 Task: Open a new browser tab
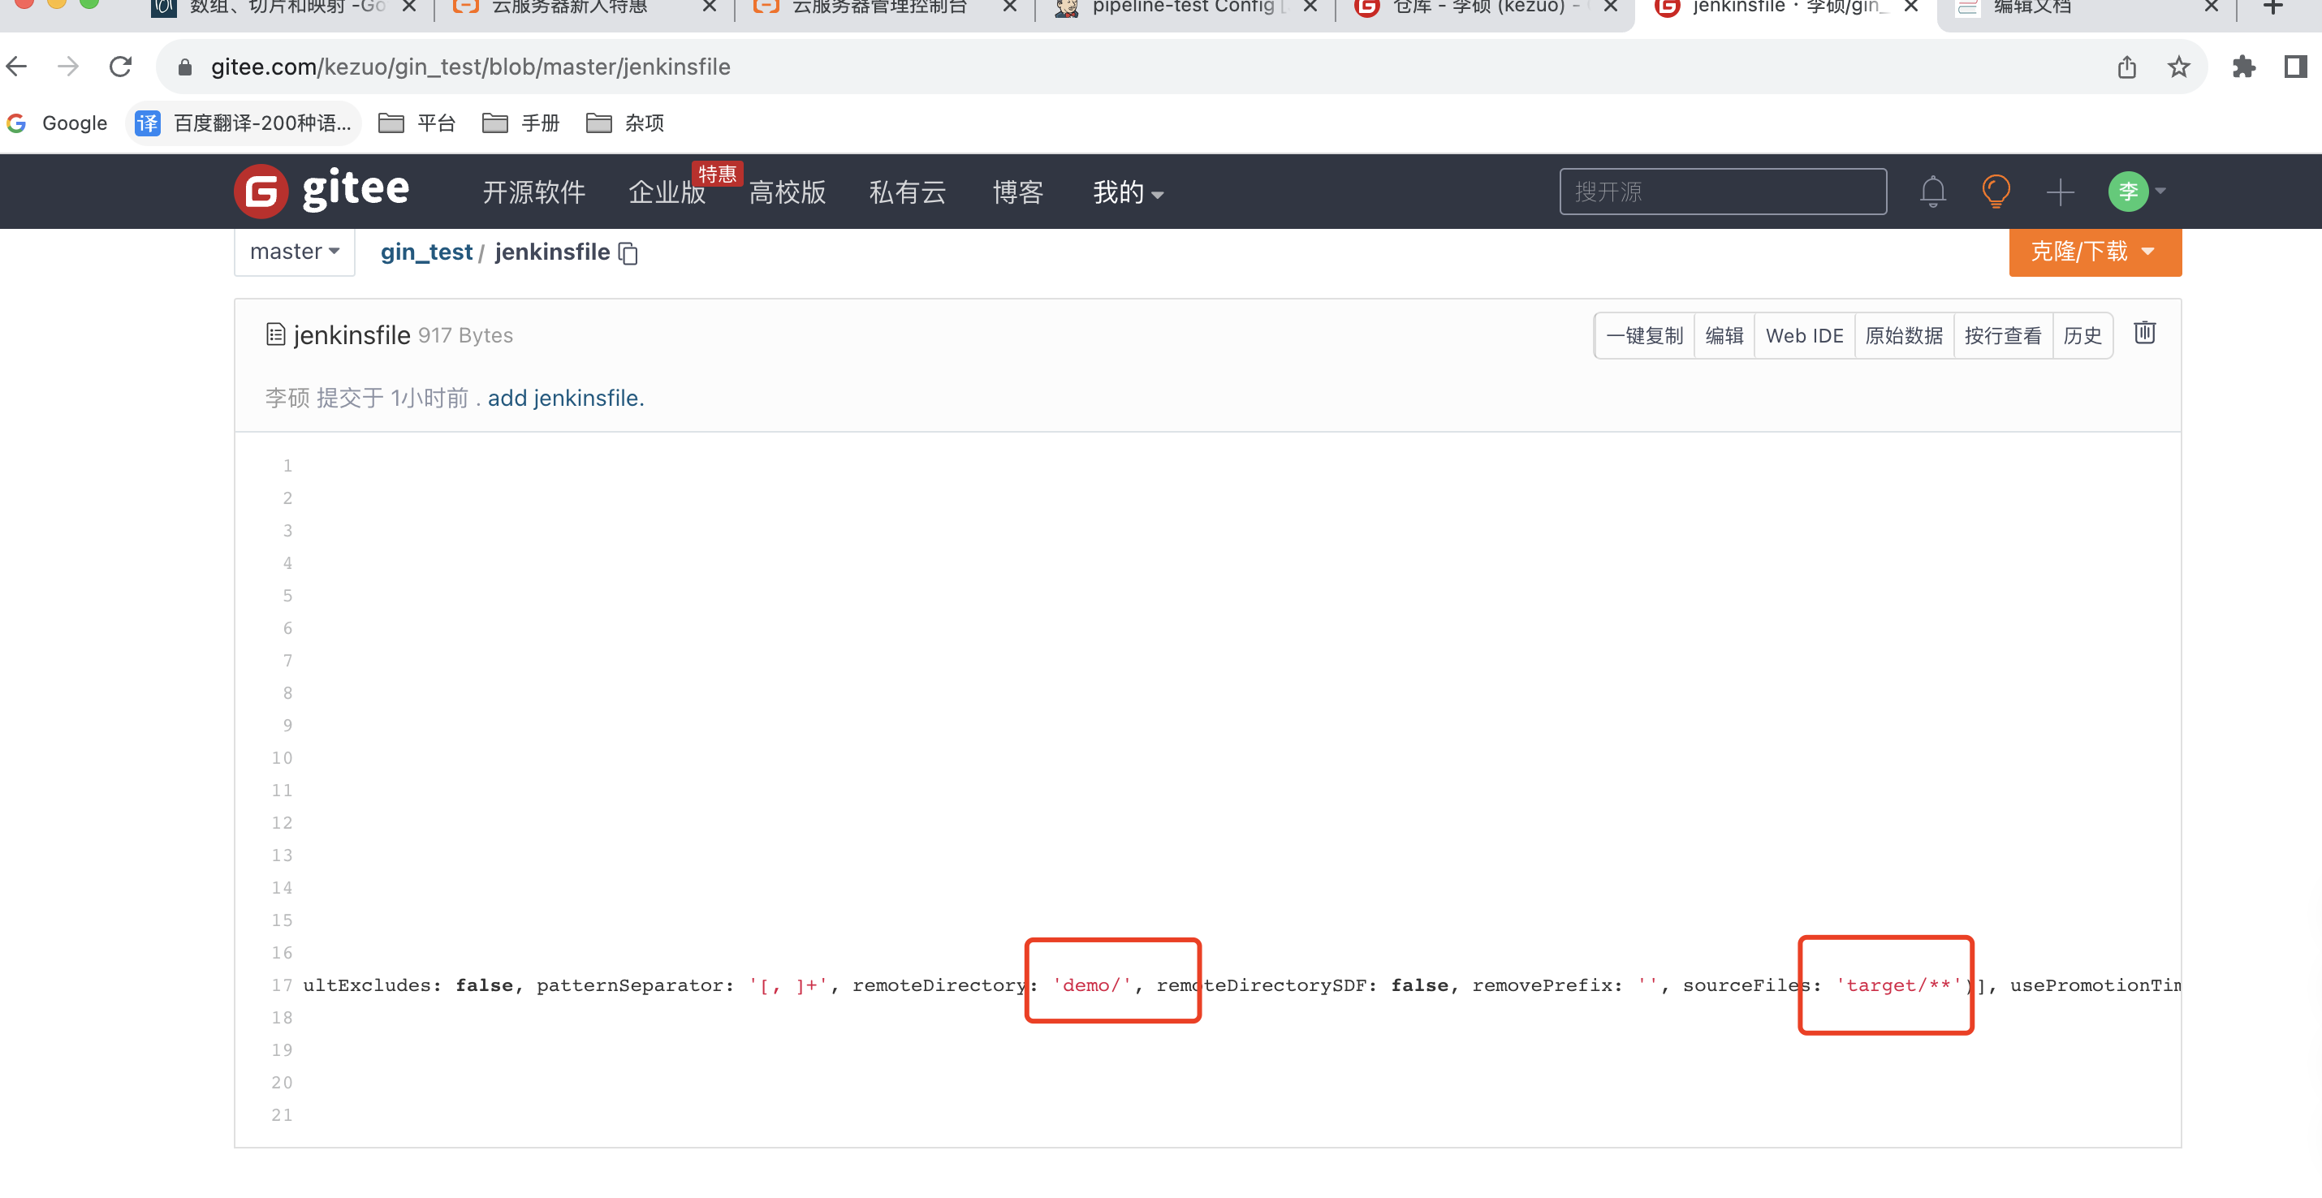pyautogui.click(x=2273, y=7)
